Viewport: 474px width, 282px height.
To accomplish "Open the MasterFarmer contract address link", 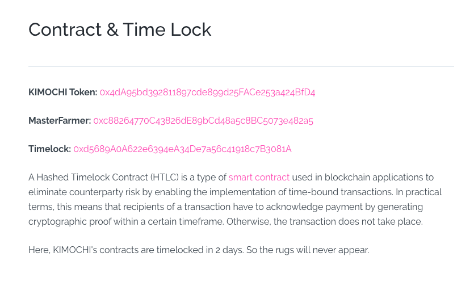I will coord(203,120).
